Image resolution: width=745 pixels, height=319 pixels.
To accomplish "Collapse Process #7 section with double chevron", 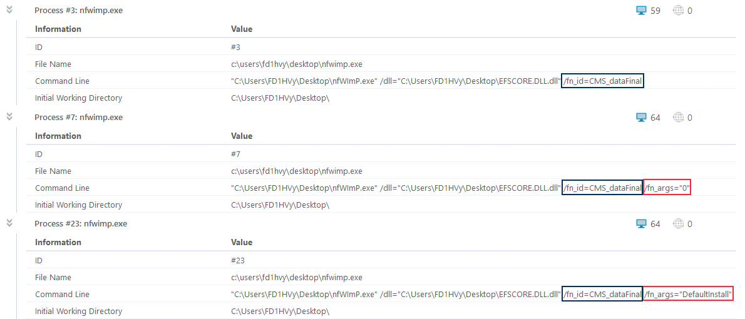I will pos(9,116).
